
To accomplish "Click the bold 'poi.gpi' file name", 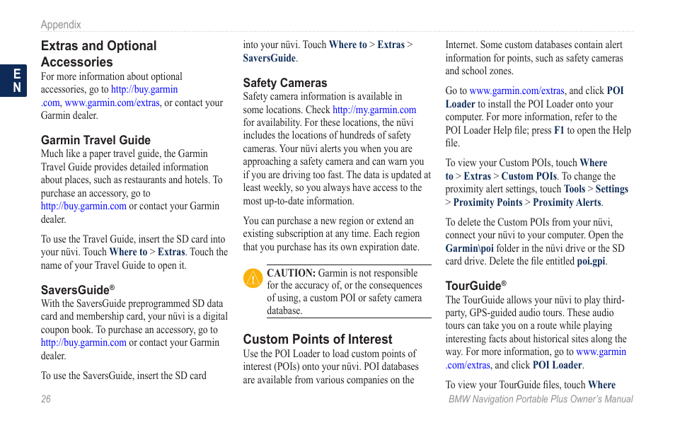I will pyautogui.click(x=591, y=261).
